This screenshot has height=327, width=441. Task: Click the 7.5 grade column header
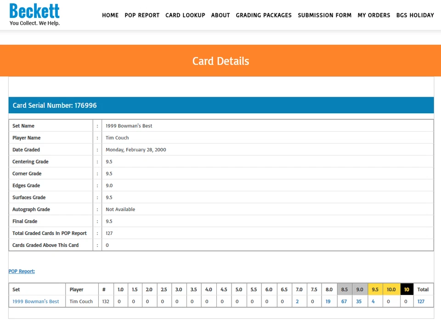click(x=314, y=289)
